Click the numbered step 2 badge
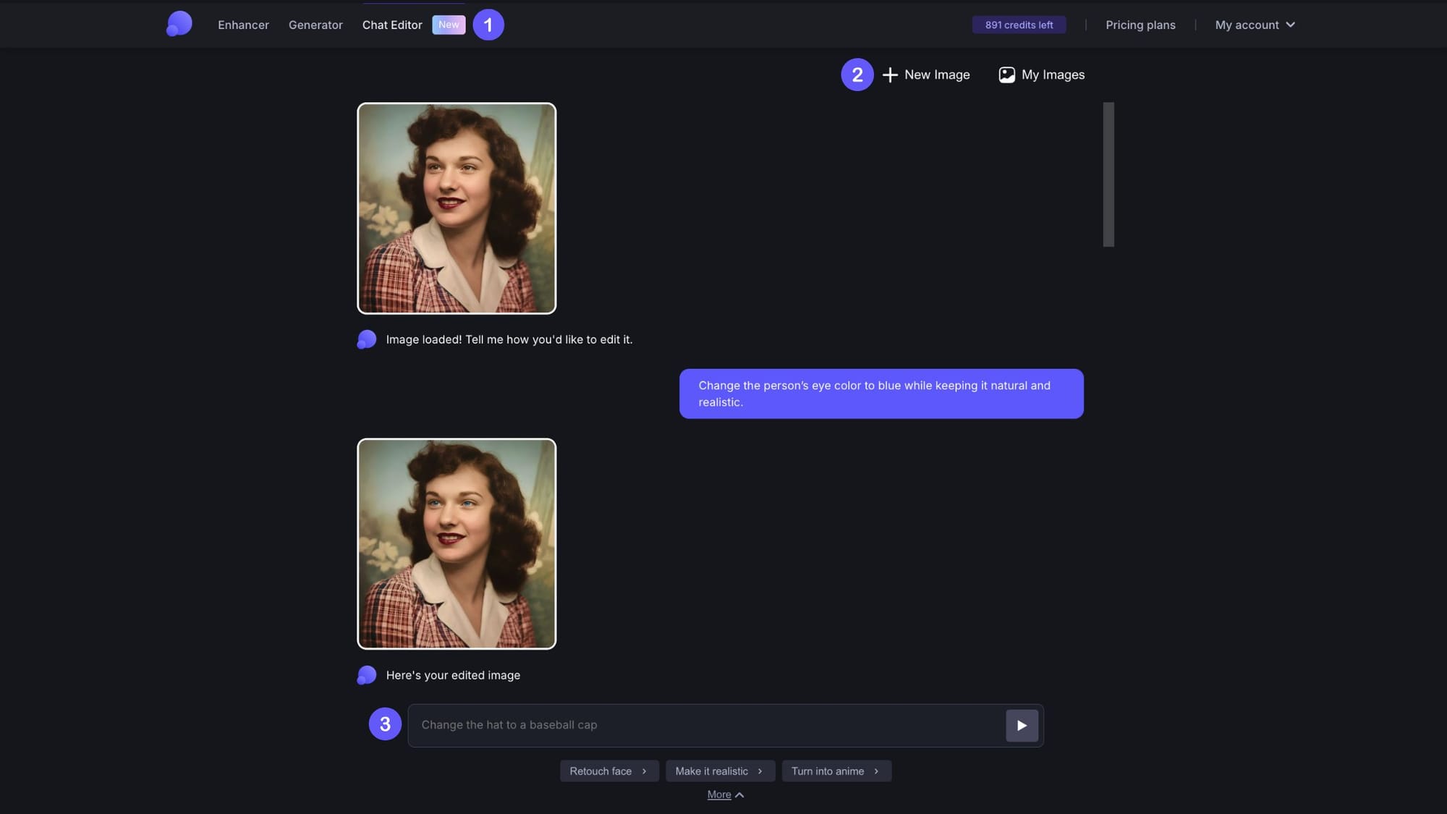 point(857,75)
